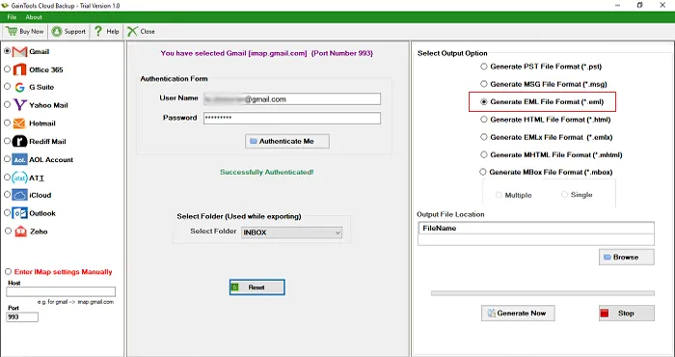Click the Help toolbar label

pyautogui.click(x=113, y=32)
